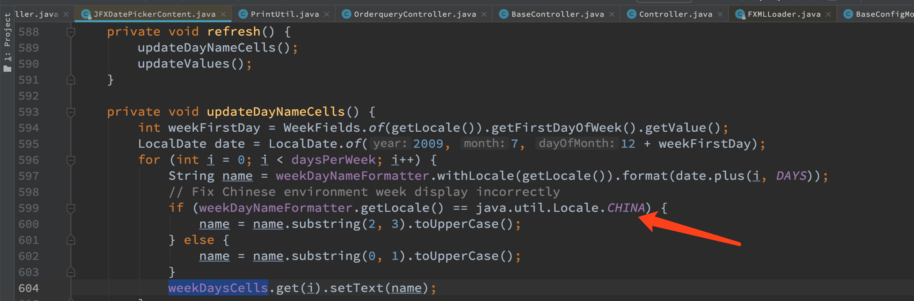Close the FXMLLoader.java tab
Viewport: 914px width, 301px height.
pyautogui.click(x=828, y=15)
